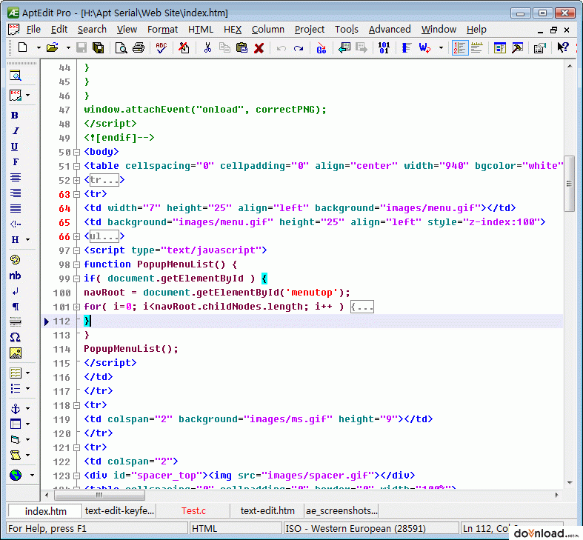Switch to the text-edit-keyfe... tab
583x540 pixels.
119,510
